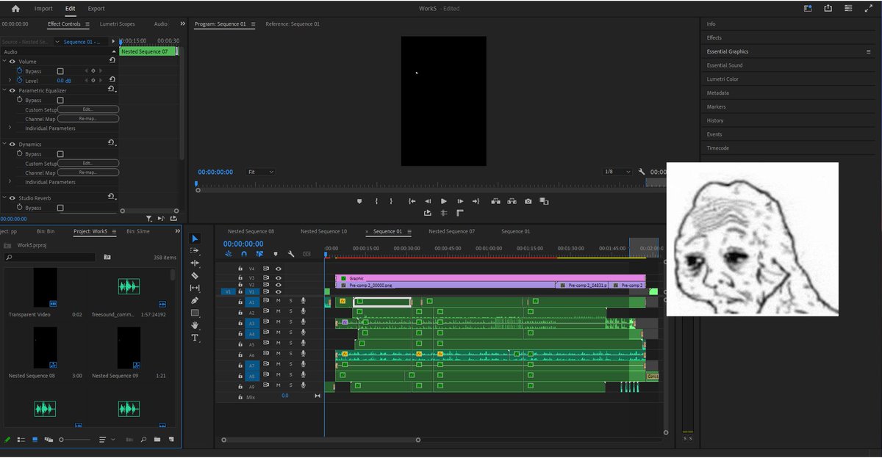Open the Fit zoom level dropdown
Image resolution: width=882 pixels, height=458 pixels.
point(260,172)
